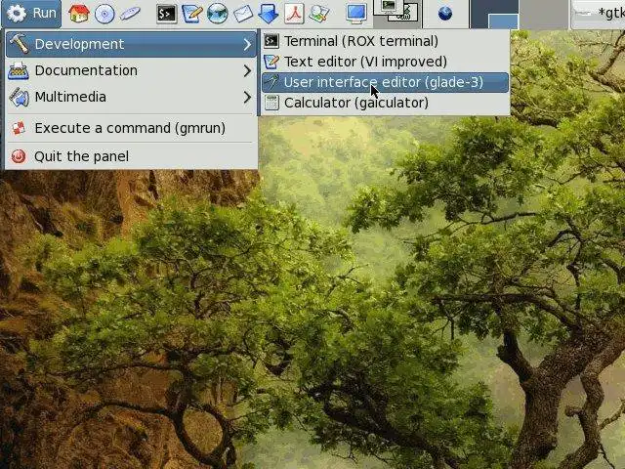The height and width of the screenshot is (469, 625).
Task: Click the blue download arrow icon
Action: point(269,14)
